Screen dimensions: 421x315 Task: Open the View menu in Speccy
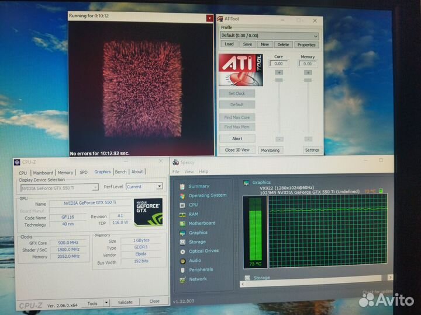[189, 171]
